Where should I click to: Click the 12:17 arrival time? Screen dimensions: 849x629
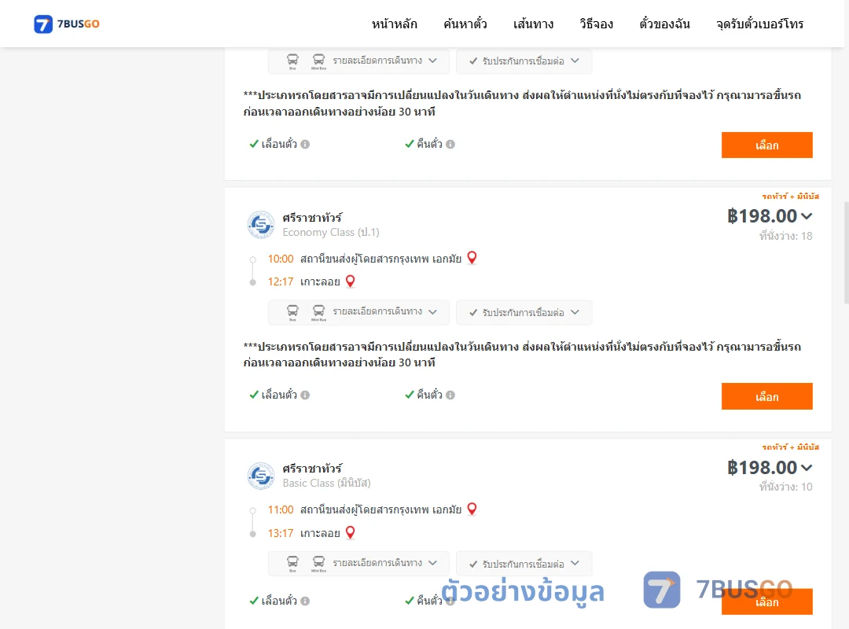(281, 281)
